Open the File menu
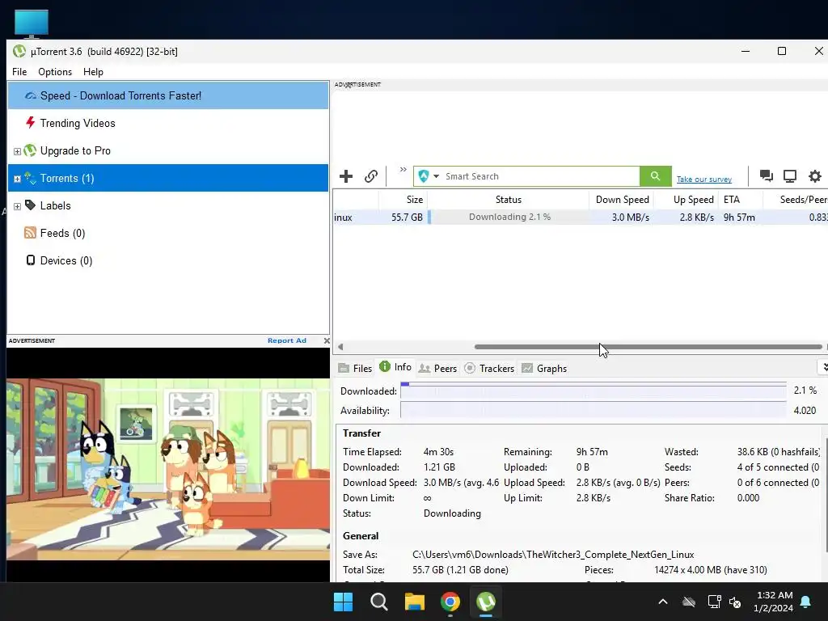Image resolution: width=828 pixels, height=621 pixels. click(19, 72)
